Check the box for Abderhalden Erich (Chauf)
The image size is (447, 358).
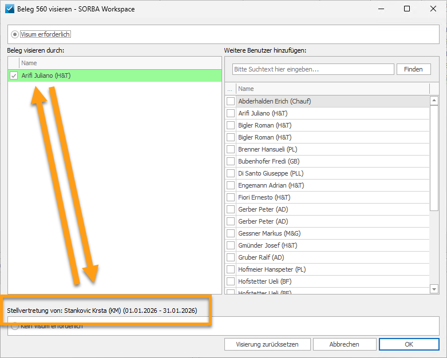tap(231, 101)
